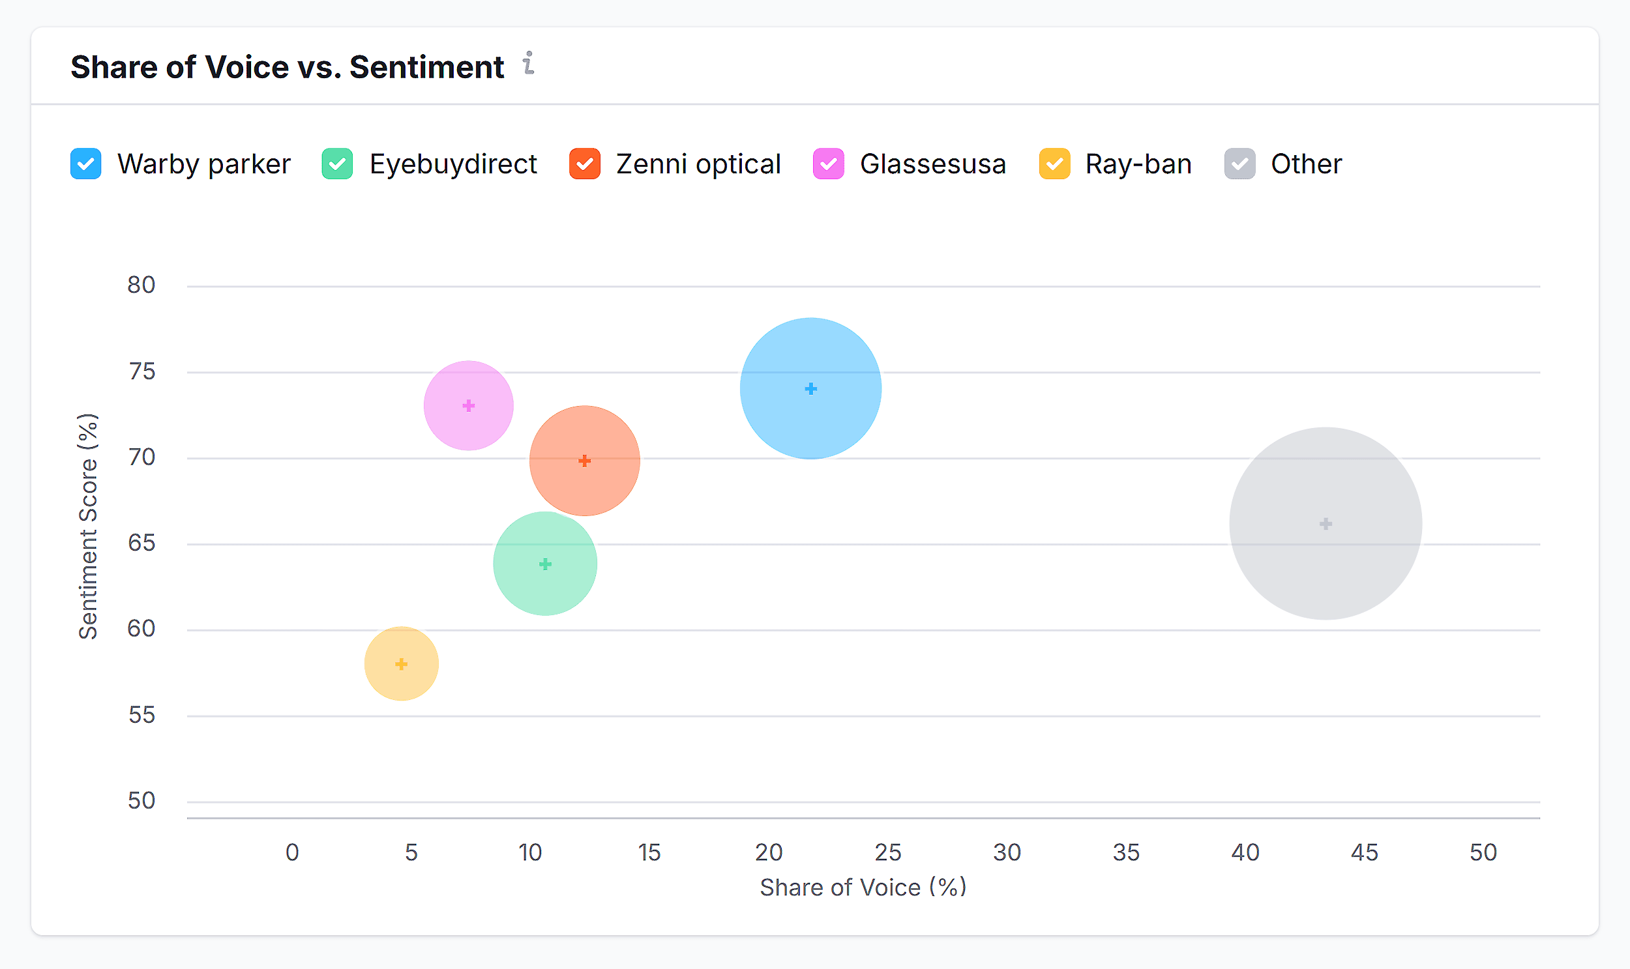The width and height of the screenshot is (1630, 969).
Task: Click the Glassesusa legend label
Action: coord(932,164)
